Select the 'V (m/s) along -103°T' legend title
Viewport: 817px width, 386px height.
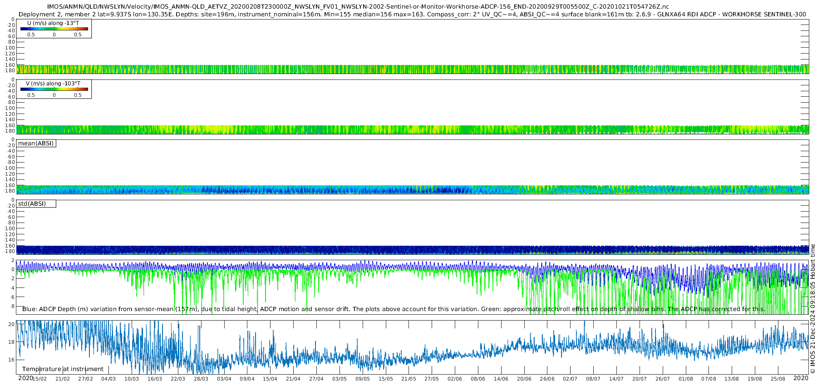pos(53,84)
